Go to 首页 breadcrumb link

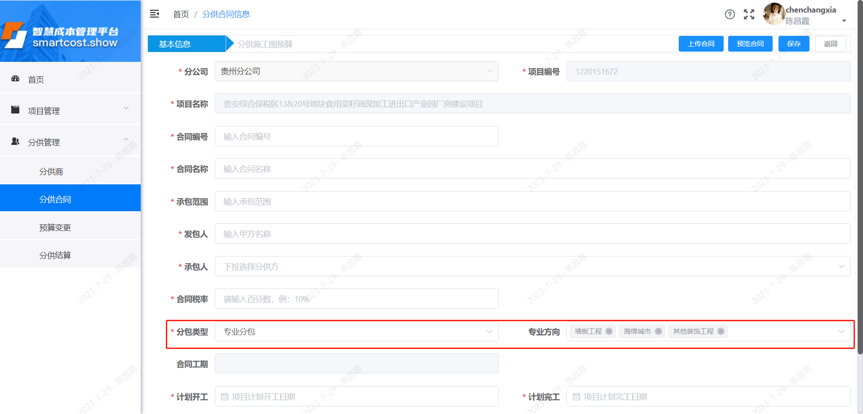point(181,14)
